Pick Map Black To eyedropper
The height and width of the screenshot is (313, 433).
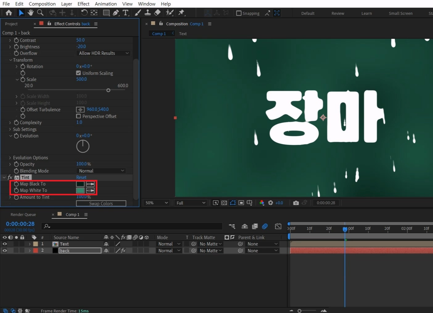tap(90, 184)
